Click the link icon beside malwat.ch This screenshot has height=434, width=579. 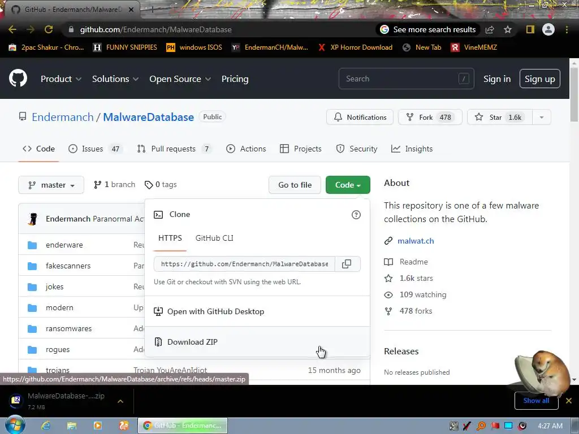click(388, 241)
